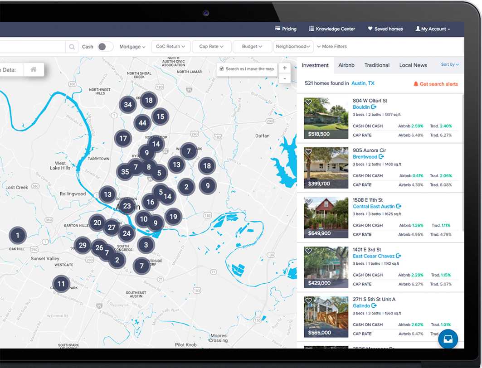This screenshot has height=368, width=482.
Task: Open the Knowledge Center link
Action: tap(332, 29)
